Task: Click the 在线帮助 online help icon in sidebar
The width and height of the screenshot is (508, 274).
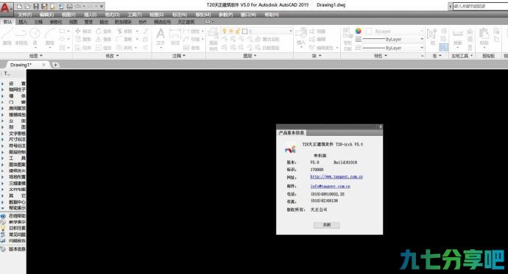Action: [3, 216]
